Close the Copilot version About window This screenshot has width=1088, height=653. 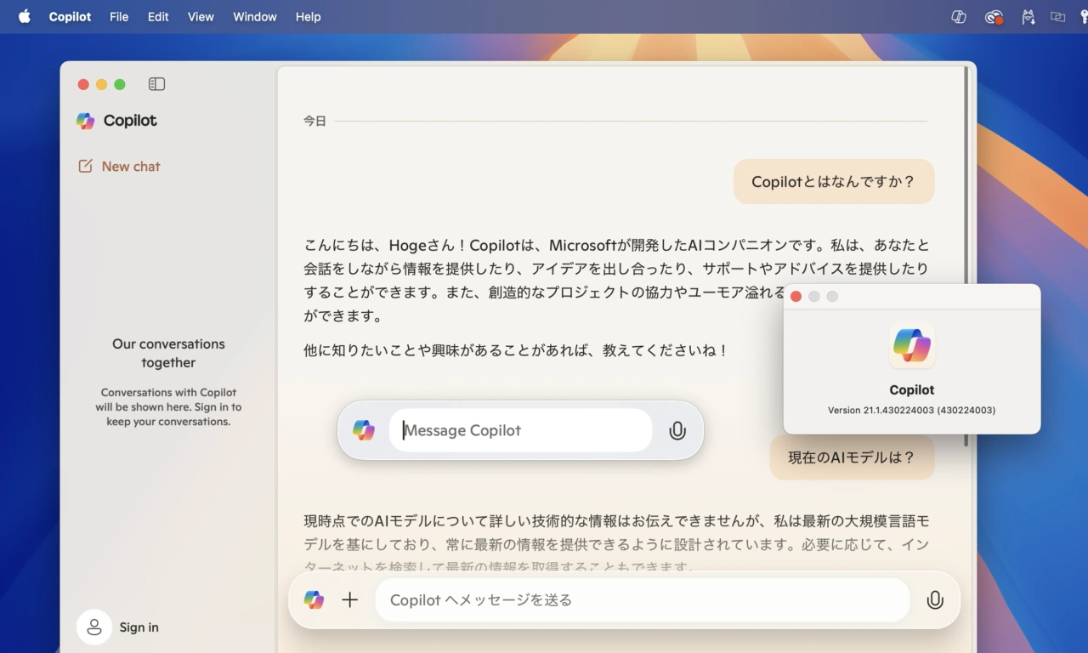796,296
